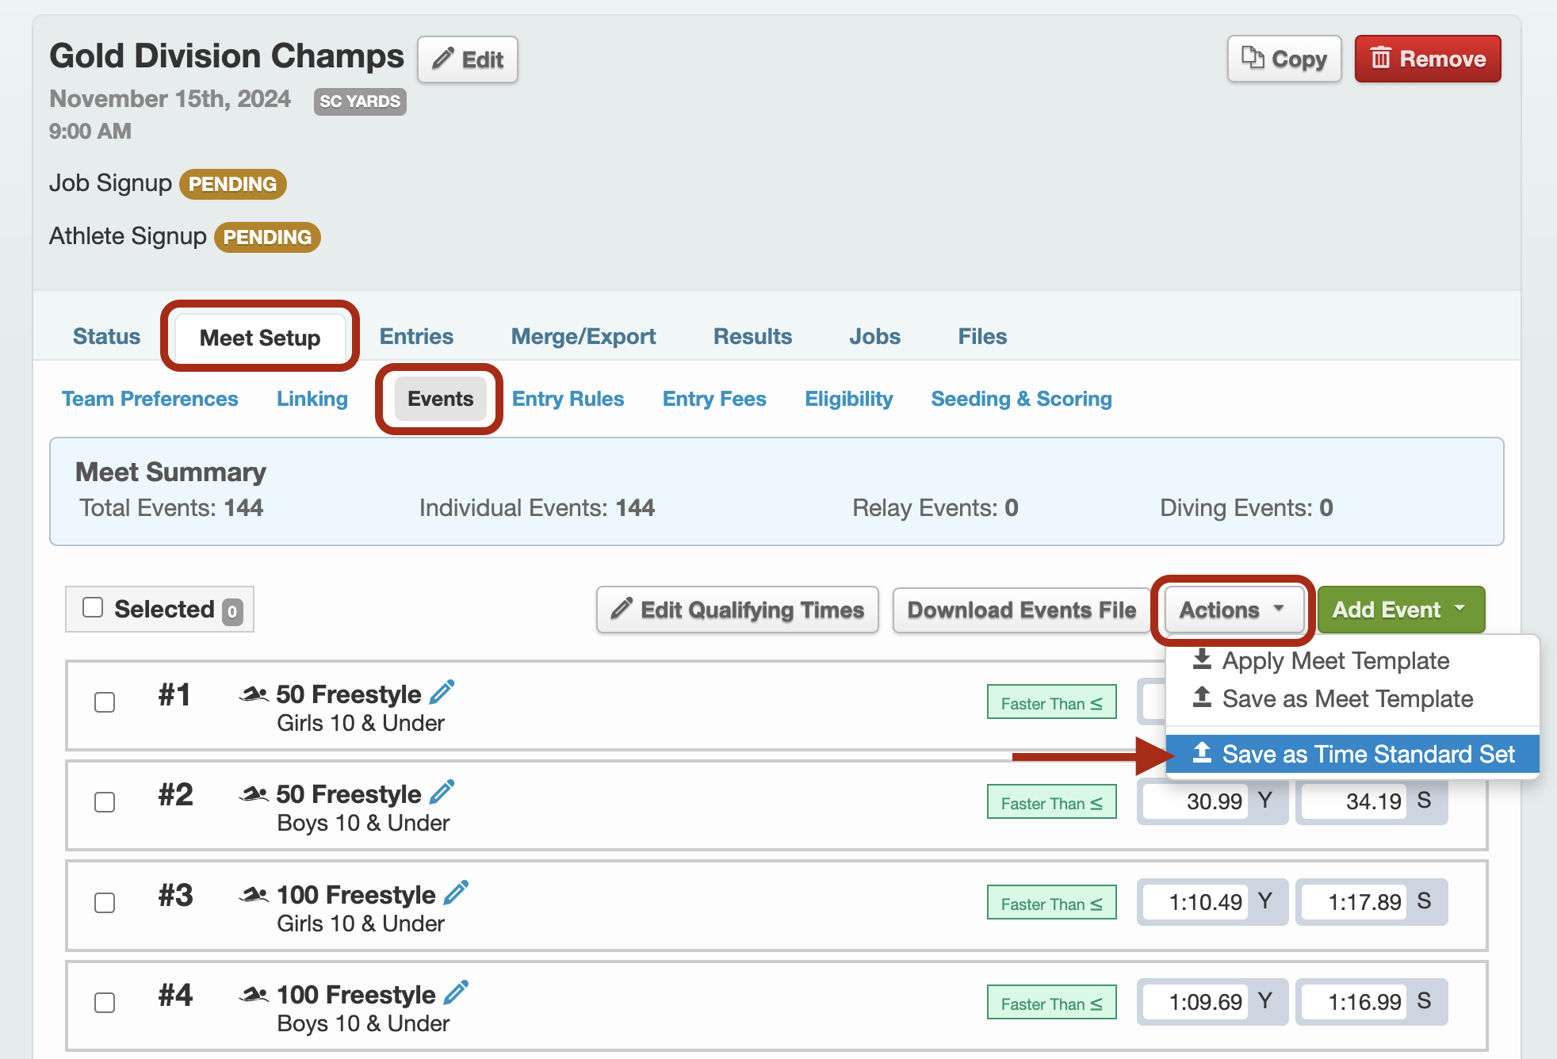Image resolution: width=1557 pixels, height=1059 pixels.
Task: Click the pencil icon in Edit button
Action: coord(443,59)
